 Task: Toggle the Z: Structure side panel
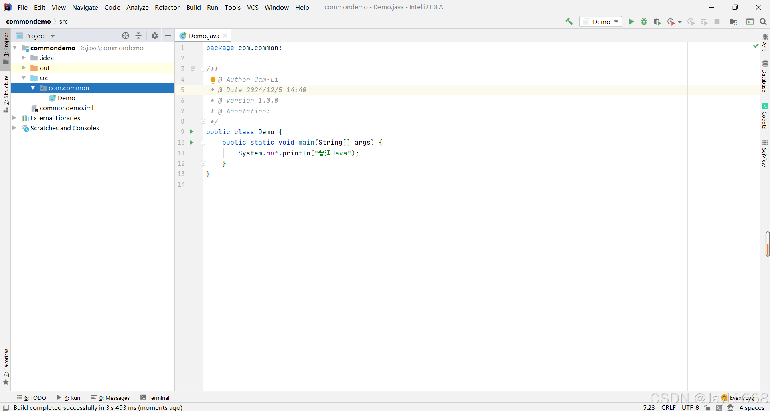(x=6, y=93)
